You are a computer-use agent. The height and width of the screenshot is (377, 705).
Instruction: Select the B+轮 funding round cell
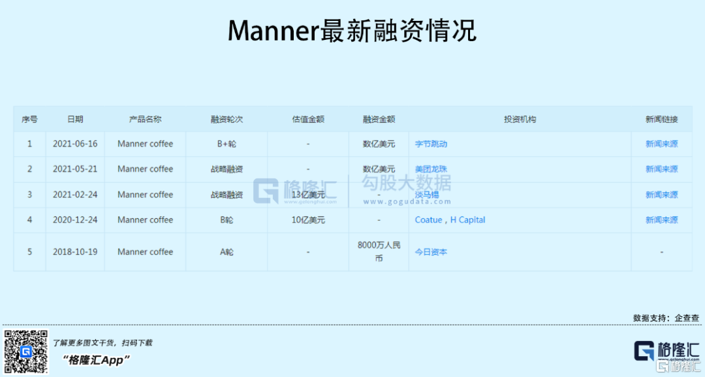[227, 144]
